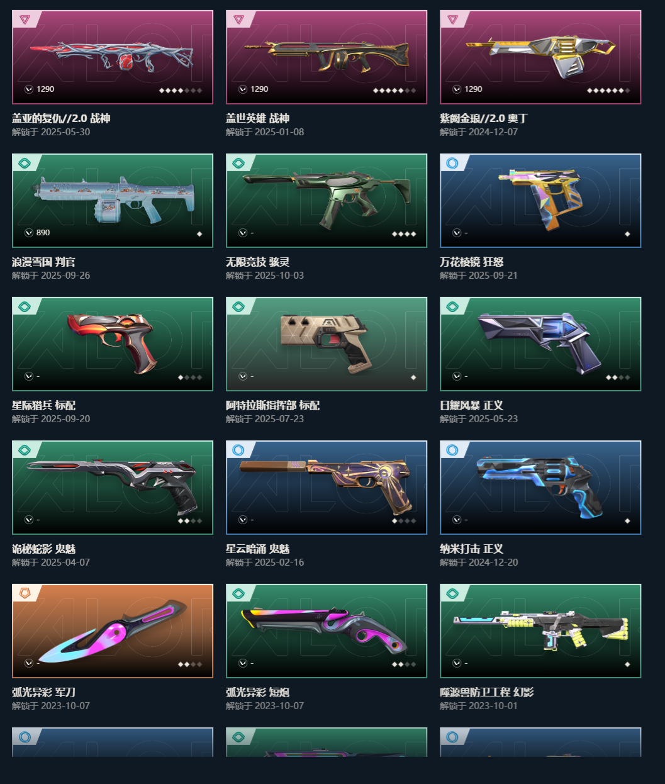The height and width of the screenshot is (784, 665).
Task: Select the 弧光异彩 短炮 shotgun card
Action: pos(327,631)
